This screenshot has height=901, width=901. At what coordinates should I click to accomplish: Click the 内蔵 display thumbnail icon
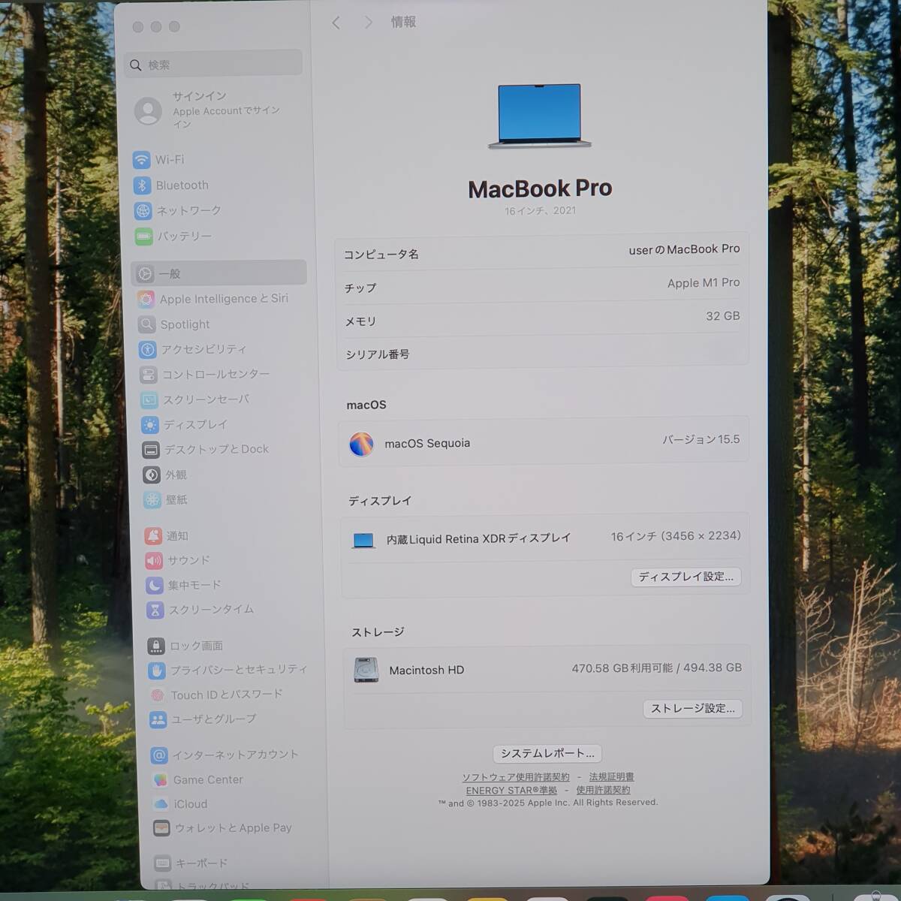363,541
